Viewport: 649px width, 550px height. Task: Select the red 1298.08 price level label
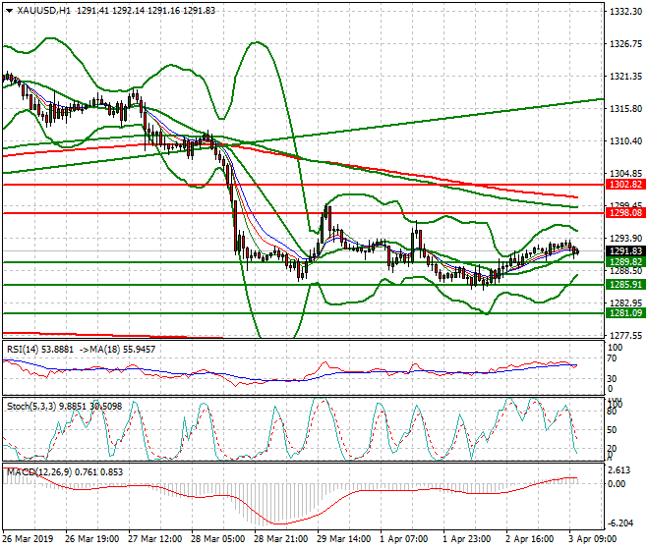pos(625,213)
